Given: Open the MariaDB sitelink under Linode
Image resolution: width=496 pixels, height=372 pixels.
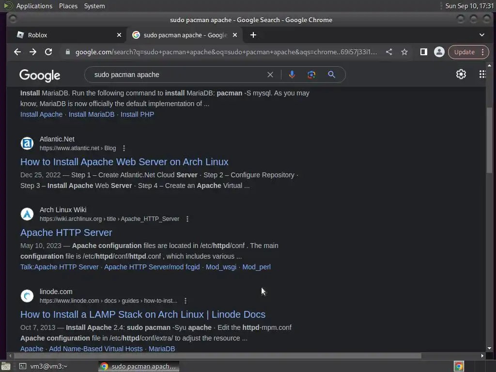Looking at the screenshot, I should pos(162,349).
